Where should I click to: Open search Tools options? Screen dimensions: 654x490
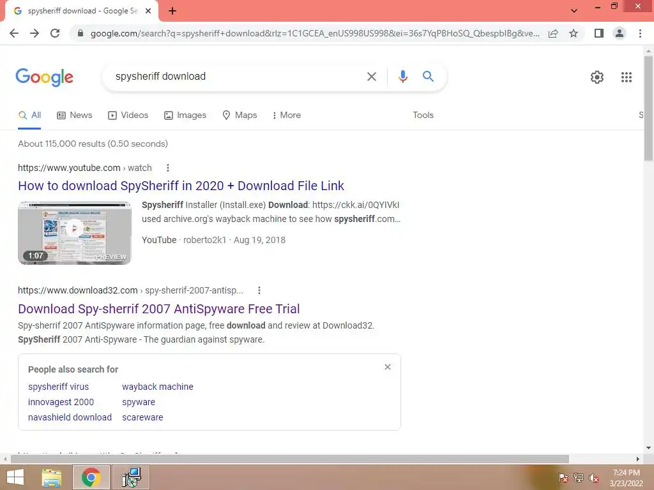[423, 115]
